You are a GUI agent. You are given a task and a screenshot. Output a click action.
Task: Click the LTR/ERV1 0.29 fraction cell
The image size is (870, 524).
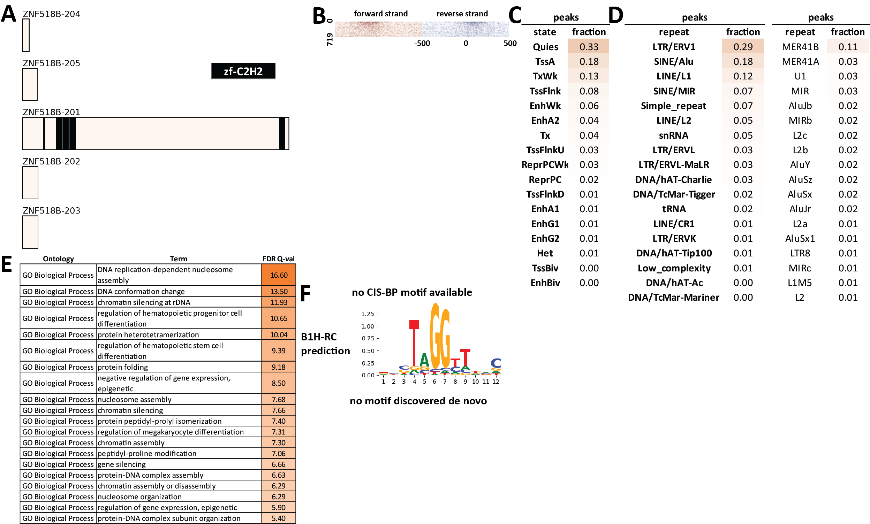click(x=742, y=47)
